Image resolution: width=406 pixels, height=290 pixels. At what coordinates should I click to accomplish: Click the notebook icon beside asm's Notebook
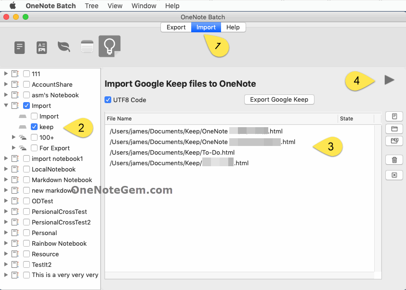coord(15,95)
